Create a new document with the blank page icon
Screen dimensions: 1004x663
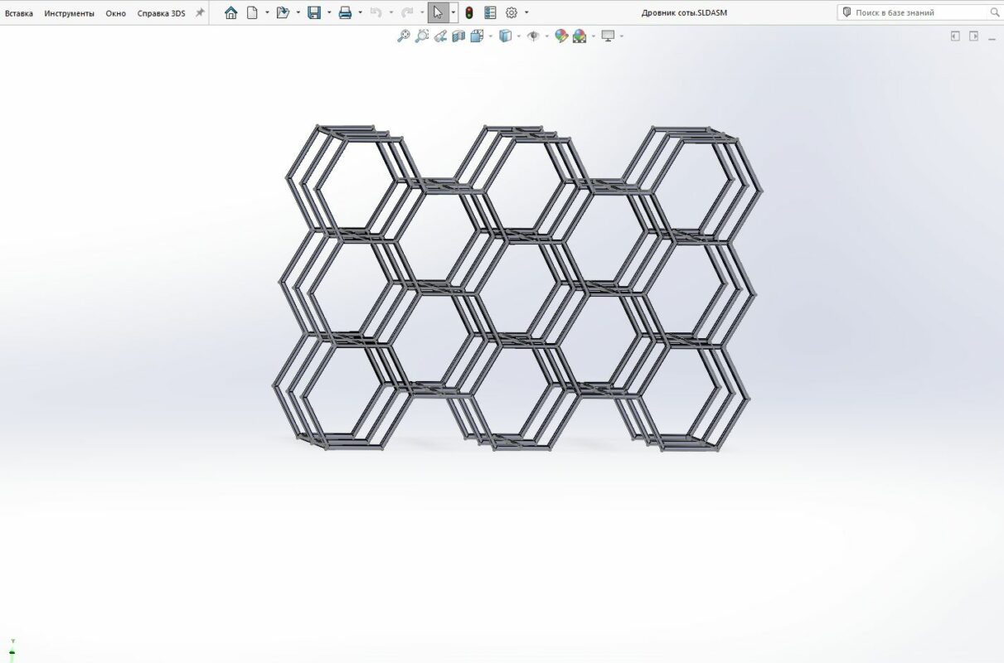[x=252, y=12]
